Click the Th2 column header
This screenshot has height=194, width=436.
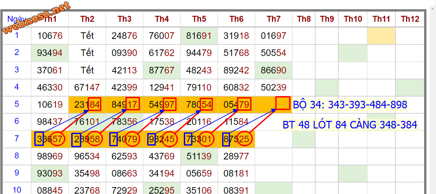point(87,19)
